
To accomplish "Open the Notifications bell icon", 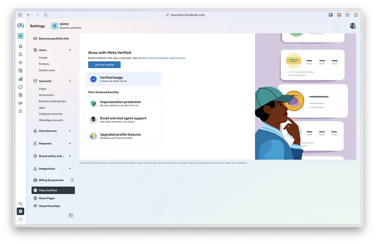I will coord(21,54).
